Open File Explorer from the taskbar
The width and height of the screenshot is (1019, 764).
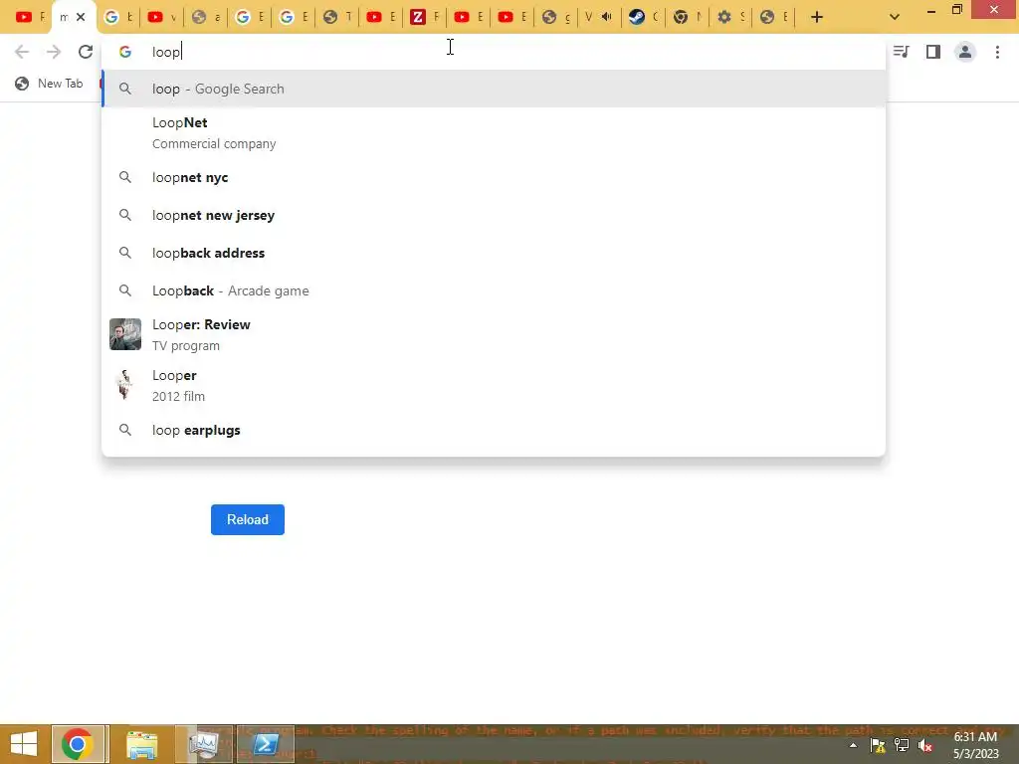[141, 744]
